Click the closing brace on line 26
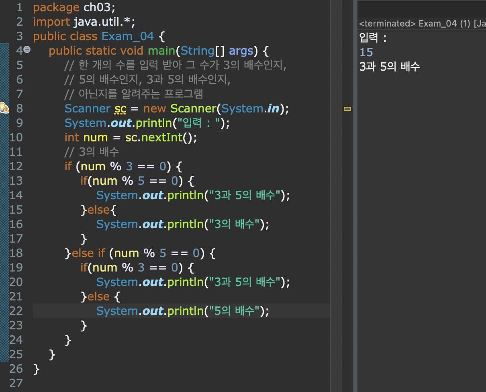Screen dimensions: 486x392 [37, 369]
